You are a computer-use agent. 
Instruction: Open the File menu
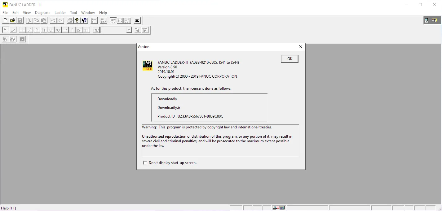coord(5,13)
